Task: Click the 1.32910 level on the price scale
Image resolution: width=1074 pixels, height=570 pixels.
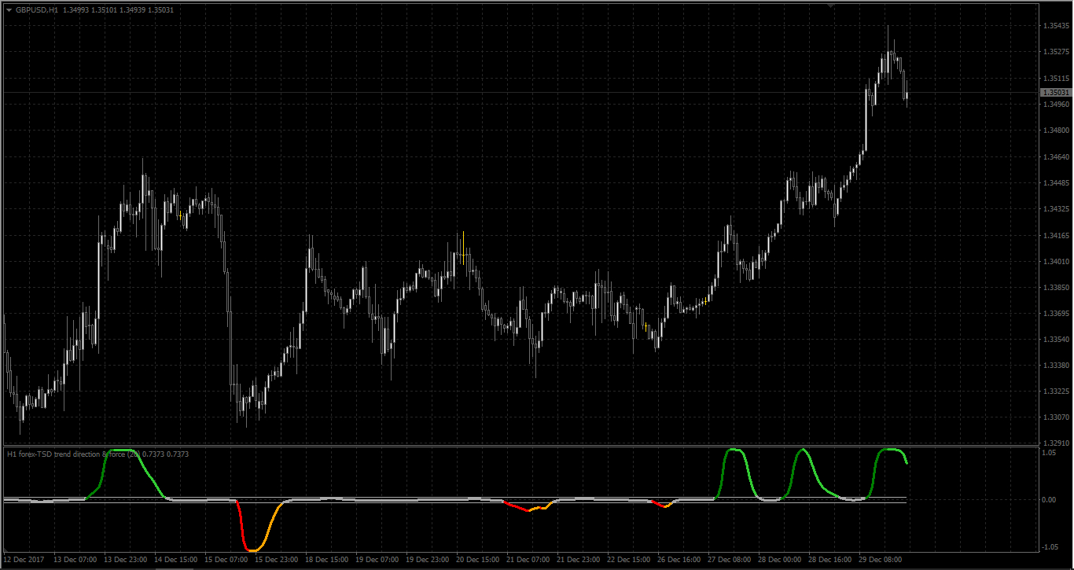Action: click(x=1054, y=443)
